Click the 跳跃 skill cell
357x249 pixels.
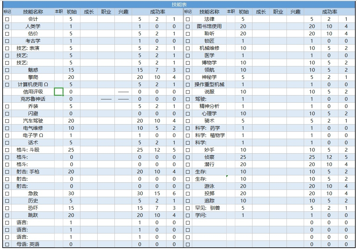(33, 215)
